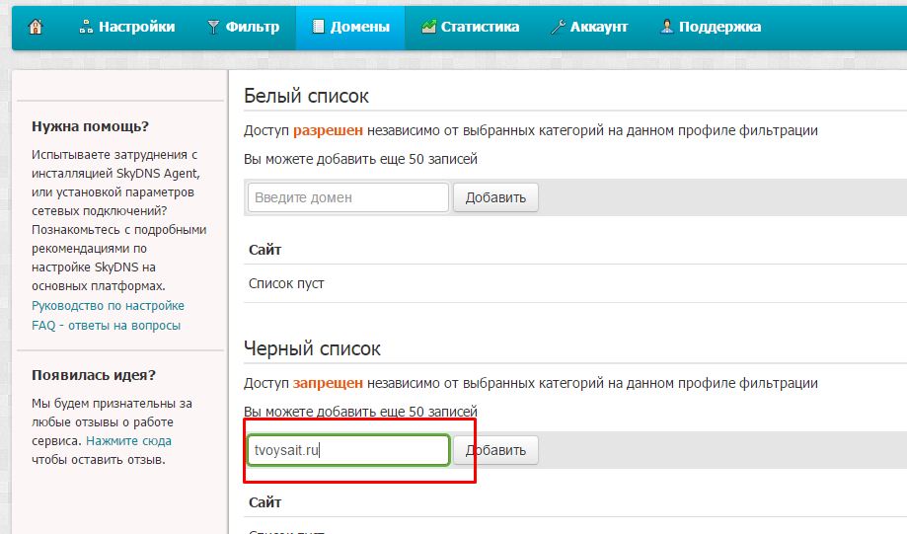Click the black list field containing tvoysait.ru

[347, 451]
